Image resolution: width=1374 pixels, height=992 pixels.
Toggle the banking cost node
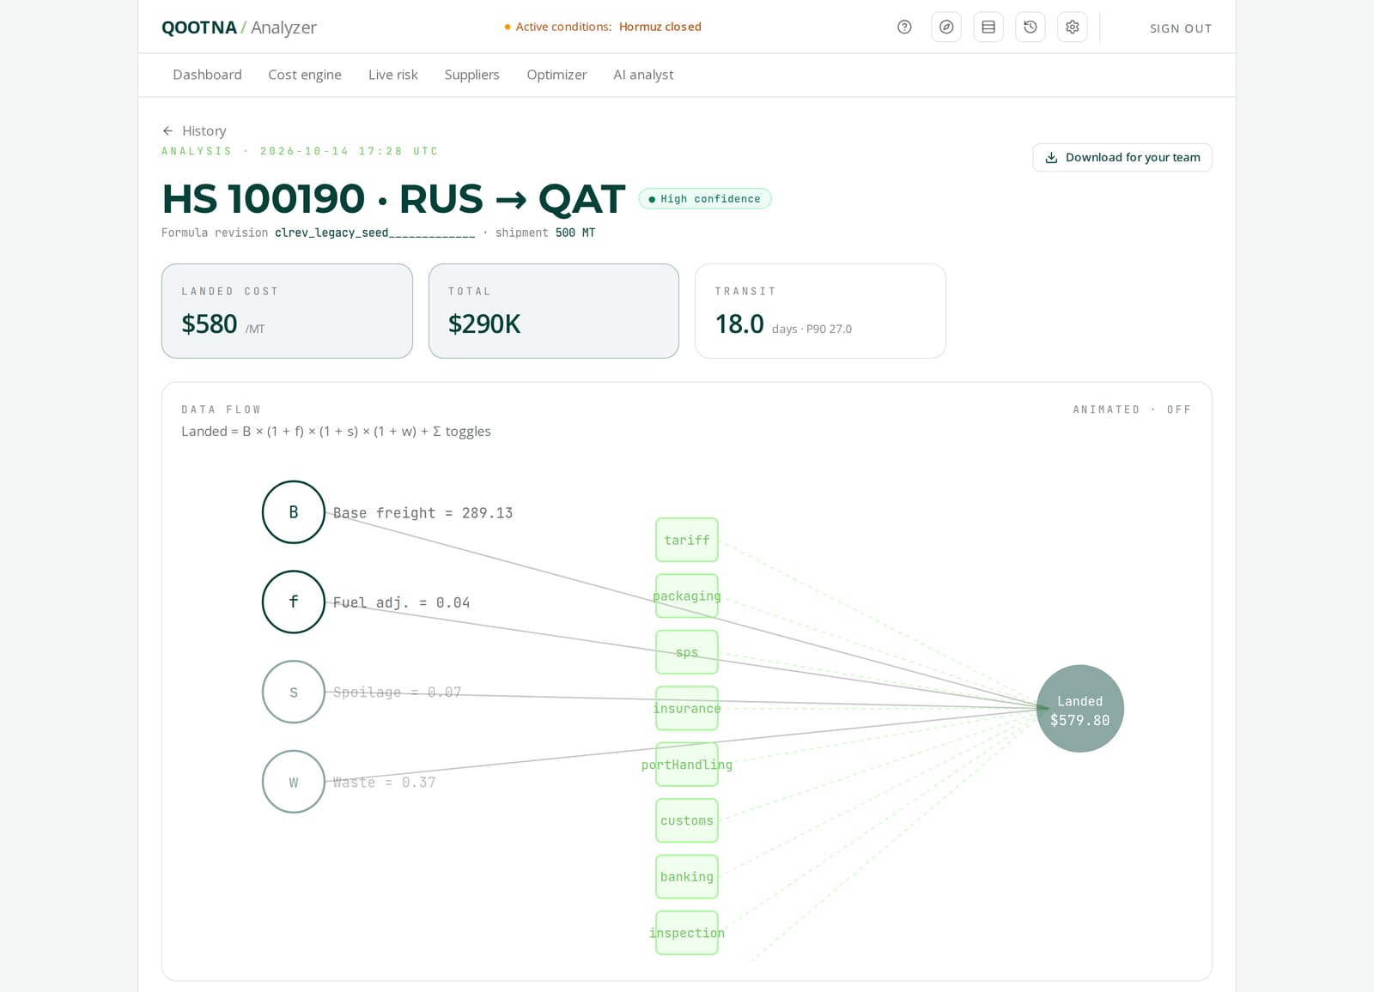click(687, 877)
